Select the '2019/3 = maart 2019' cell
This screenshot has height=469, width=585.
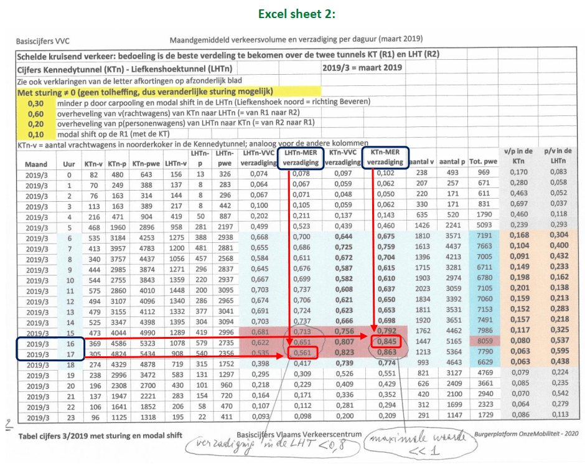tap(362, 67)
